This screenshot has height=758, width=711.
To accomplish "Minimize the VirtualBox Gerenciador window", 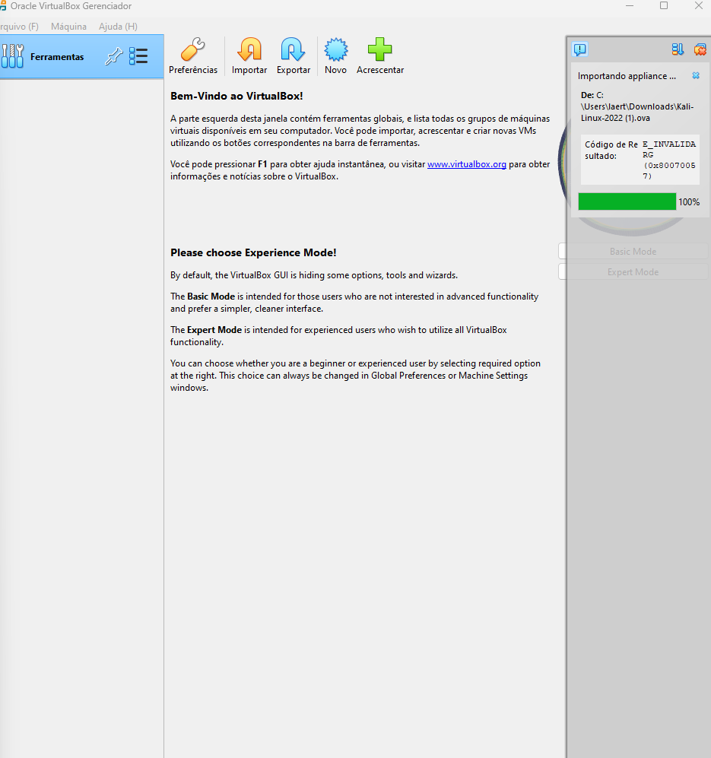I will pos(630,6).
